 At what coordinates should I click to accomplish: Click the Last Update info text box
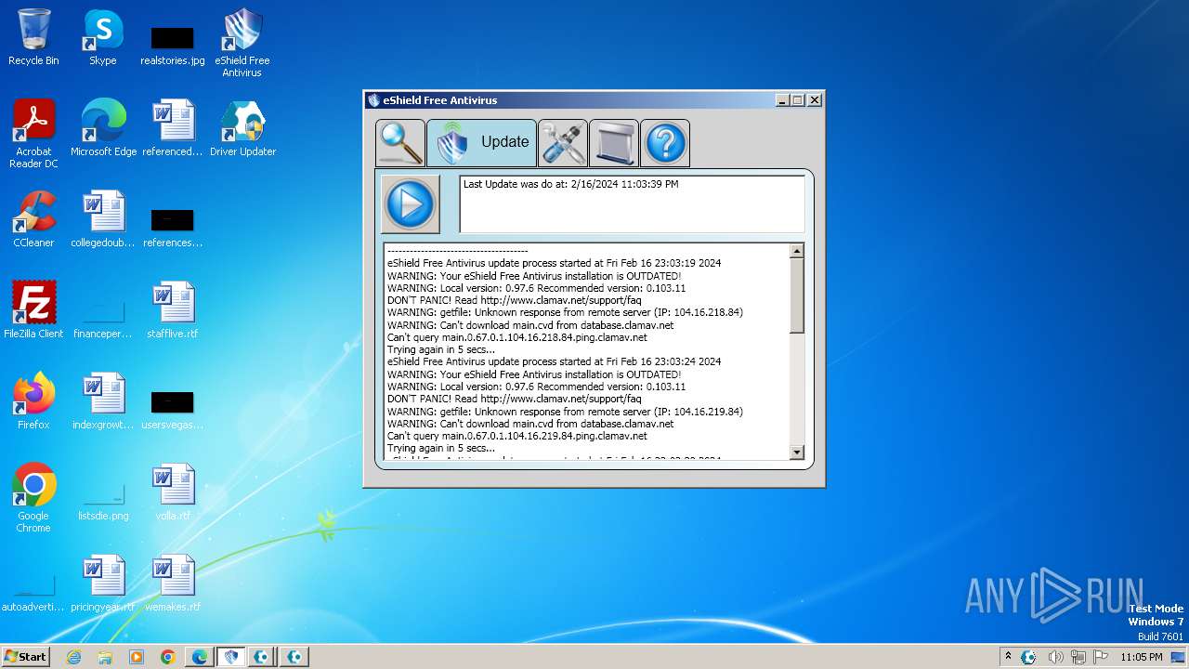pyautogui.click(x=632, y=203)
